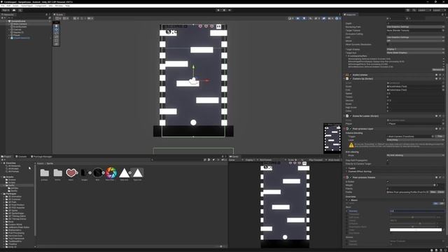Click the Sign in button

coord(6,10)
